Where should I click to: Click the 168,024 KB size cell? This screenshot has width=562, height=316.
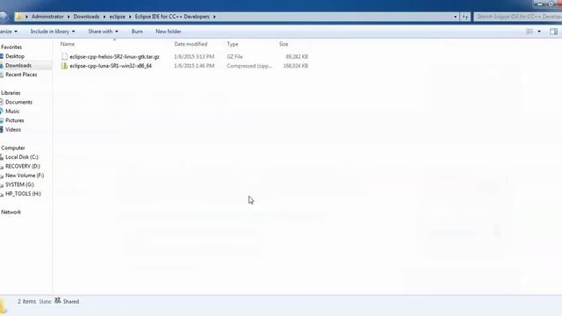(x=295, y=66)
